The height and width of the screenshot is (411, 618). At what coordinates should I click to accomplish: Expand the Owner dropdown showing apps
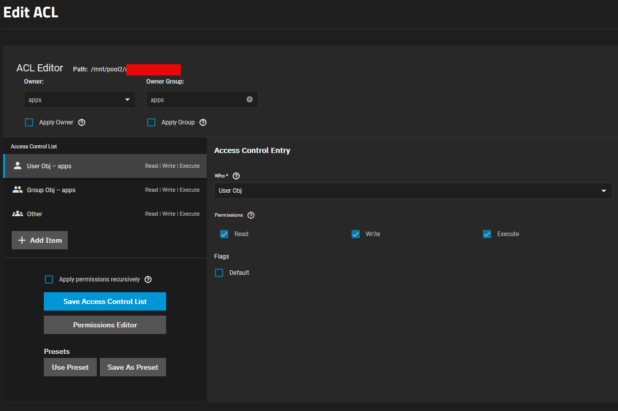(x=80, y=99)
